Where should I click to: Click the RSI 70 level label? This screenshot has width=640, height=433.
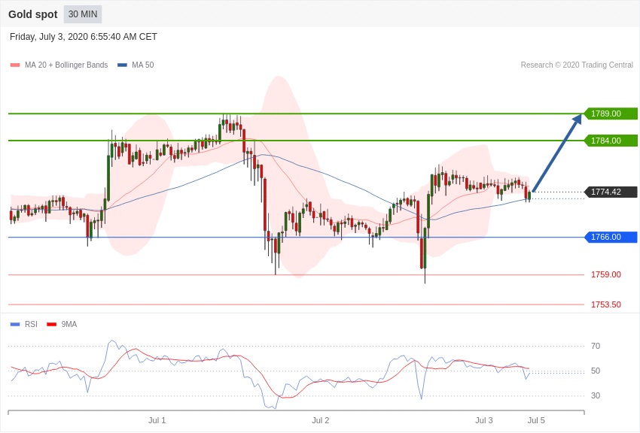[x=596, y=347]
